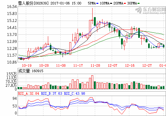Image resolution: width=166 pixels, height=116 pixels.
Task: Click the black doji candlestick below 11.57 level
Action: pos(63,55)
